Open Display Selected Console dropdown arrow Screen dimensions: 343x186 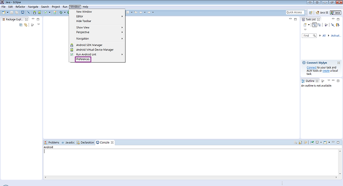321,142
